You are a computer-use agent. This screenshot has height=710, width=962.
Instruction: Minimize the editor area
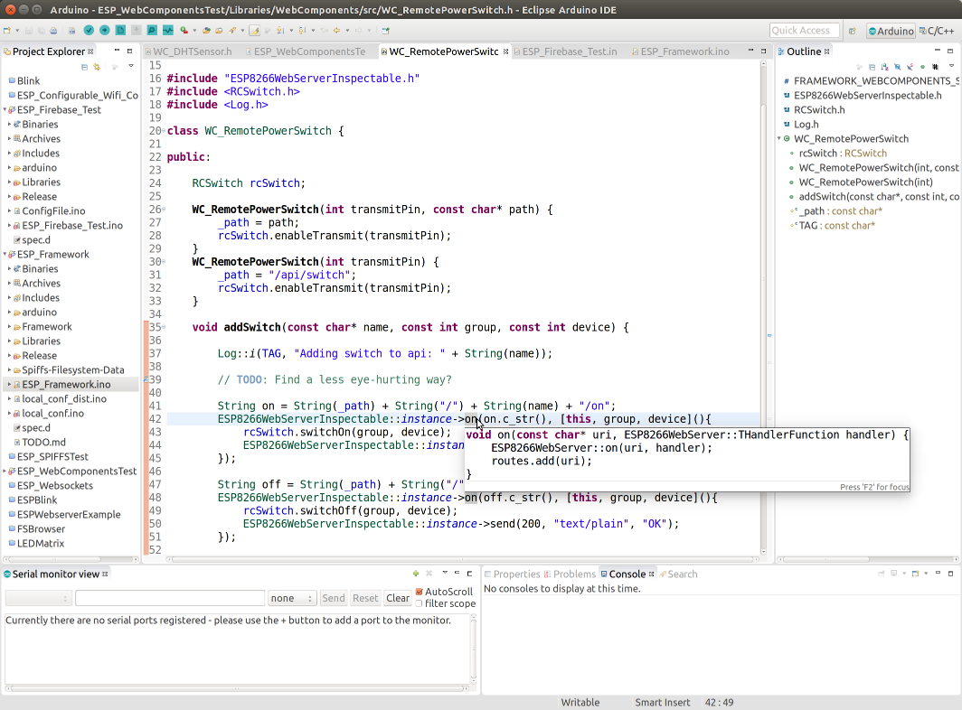tap(750, 51)
